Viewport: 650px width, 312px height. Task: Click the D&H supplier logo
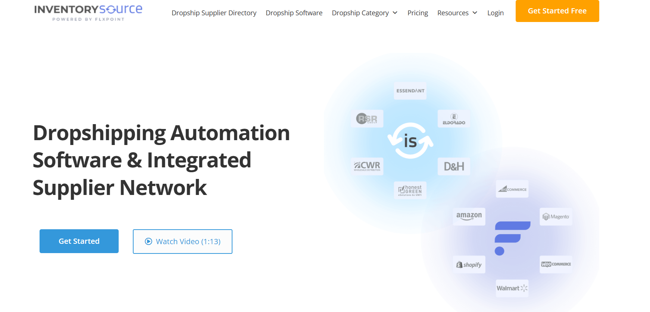point(454,166)
